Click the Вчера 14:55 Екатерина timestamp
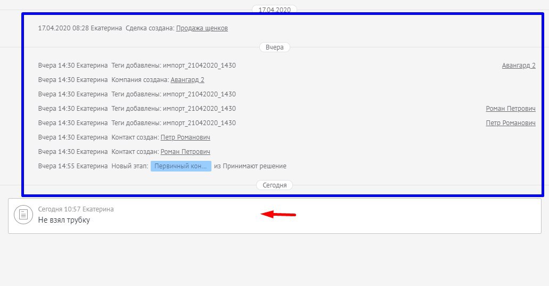The image size is (549, 286). tap(73, 166)
